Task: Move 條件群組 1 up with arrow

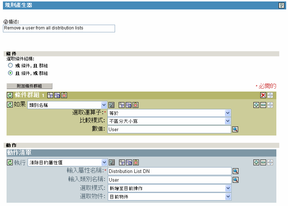Action: click(x=270, y=94)
